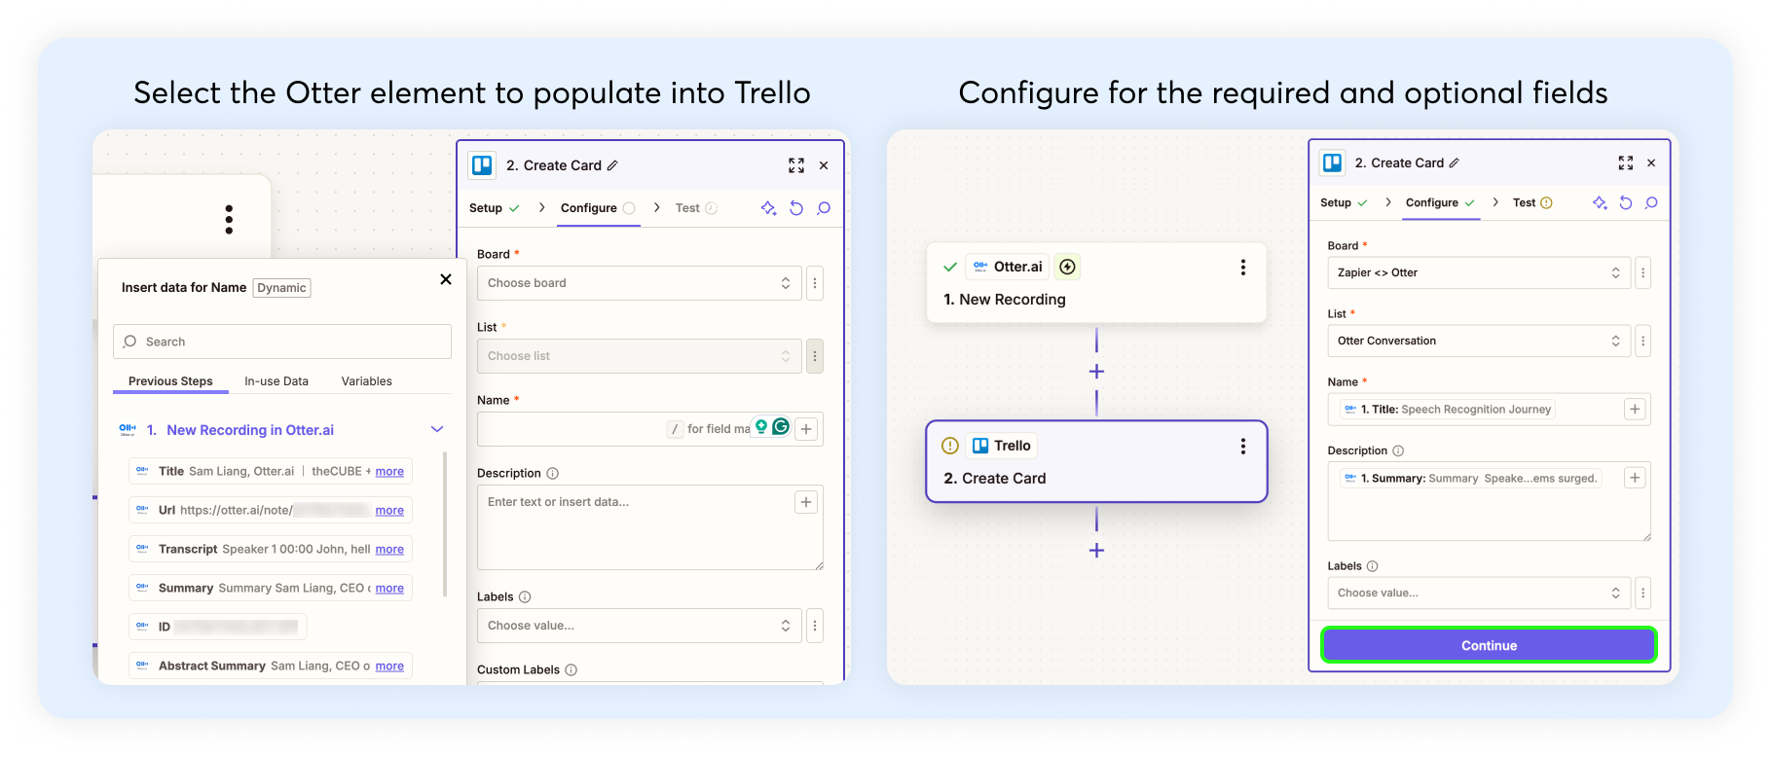
Task: Open the Otter Conversation list dropdown
Action: click(1478, 341)
